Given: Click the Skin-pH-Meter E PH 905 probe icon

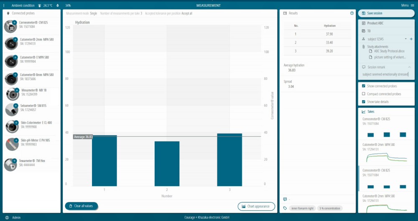Looking at the screenshot, I should 10,144.
